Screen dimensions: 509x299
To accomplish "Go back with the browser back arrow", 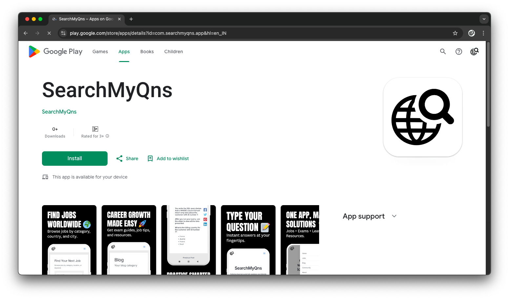I will click(x=26, y=33).
